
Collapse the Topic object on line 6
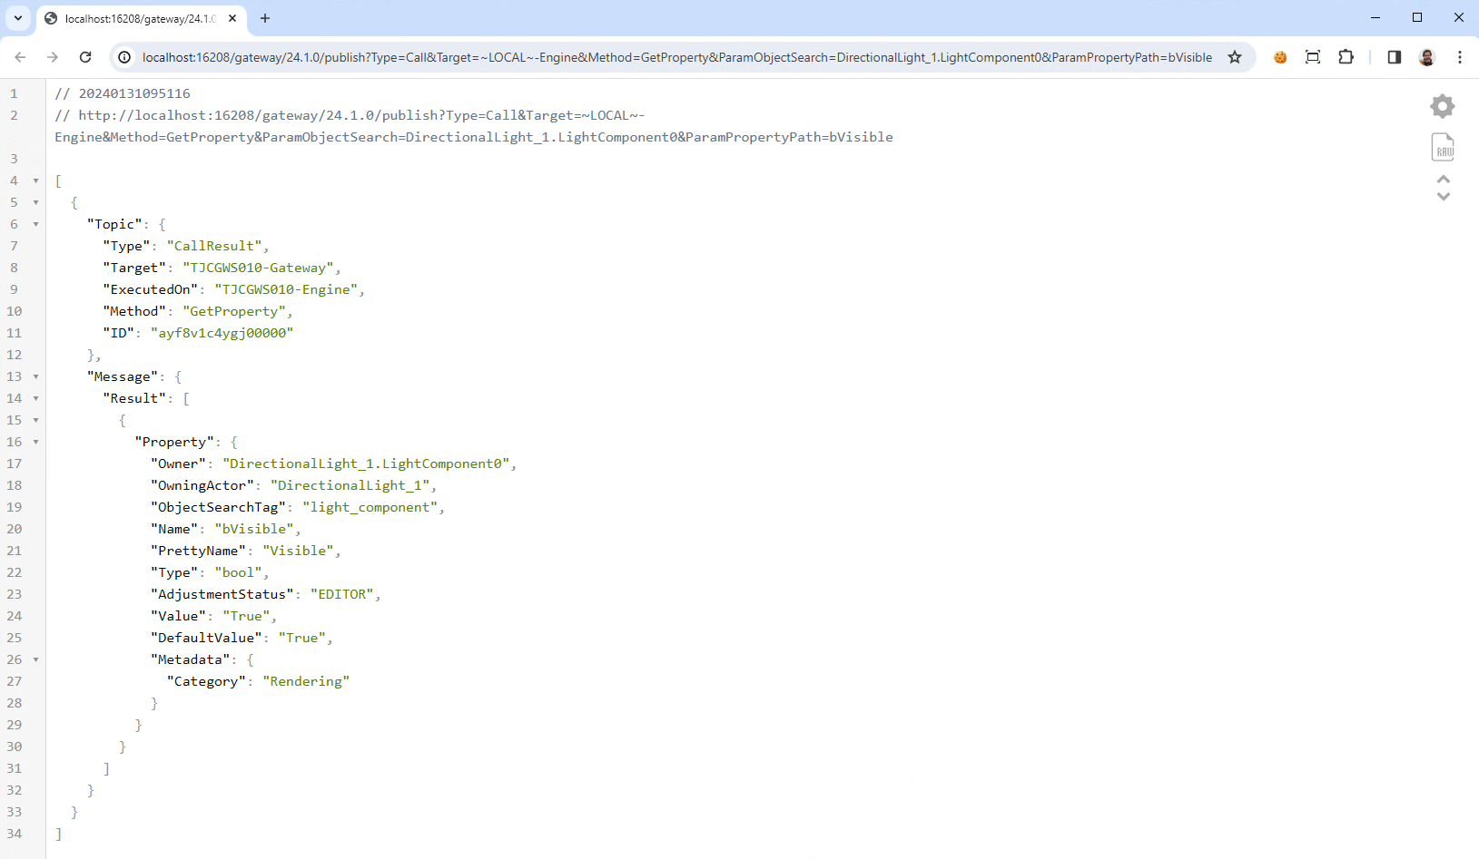(x=35, y=224)
